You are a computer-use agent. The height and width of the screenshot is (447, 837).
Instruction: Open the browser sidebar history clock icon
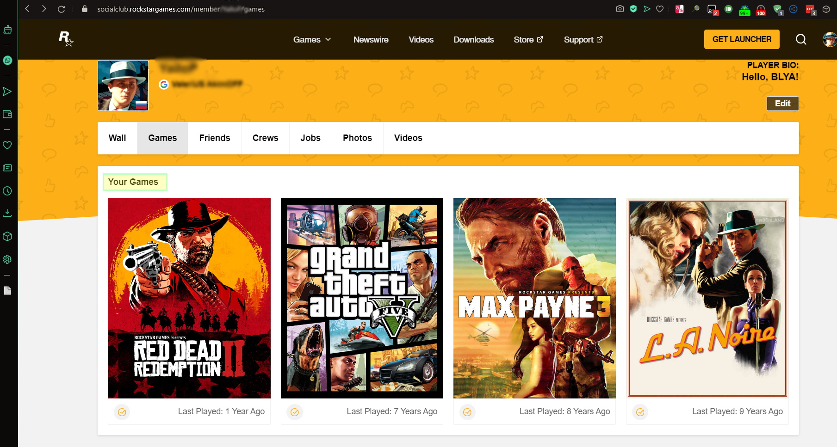[7, 191]
